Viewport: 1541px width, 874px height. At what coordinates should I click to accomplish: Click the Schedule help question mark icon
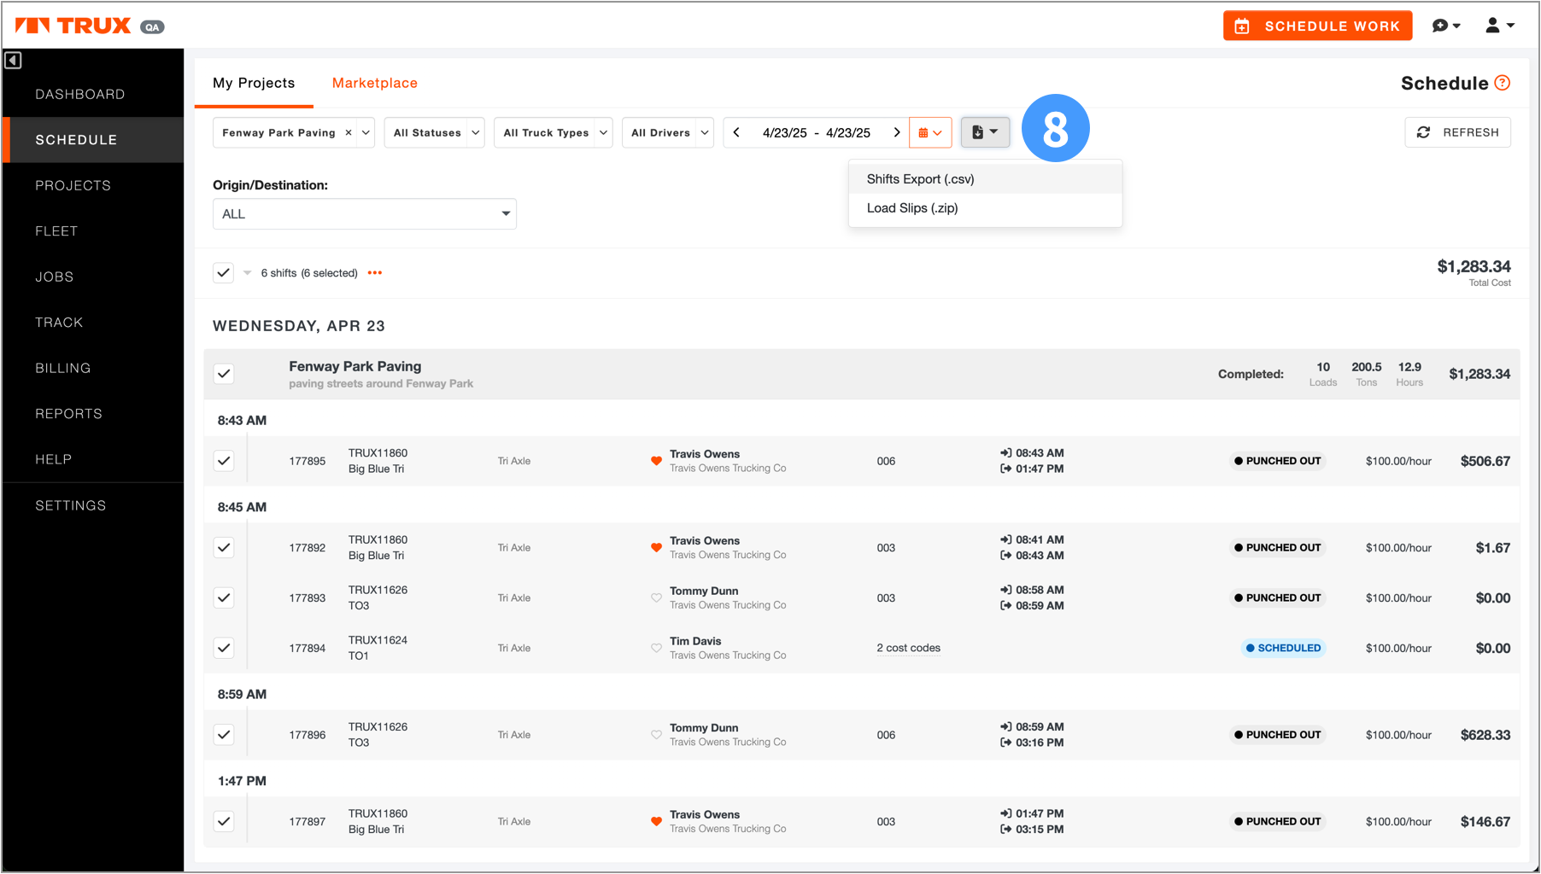(x=1503, y=83)
